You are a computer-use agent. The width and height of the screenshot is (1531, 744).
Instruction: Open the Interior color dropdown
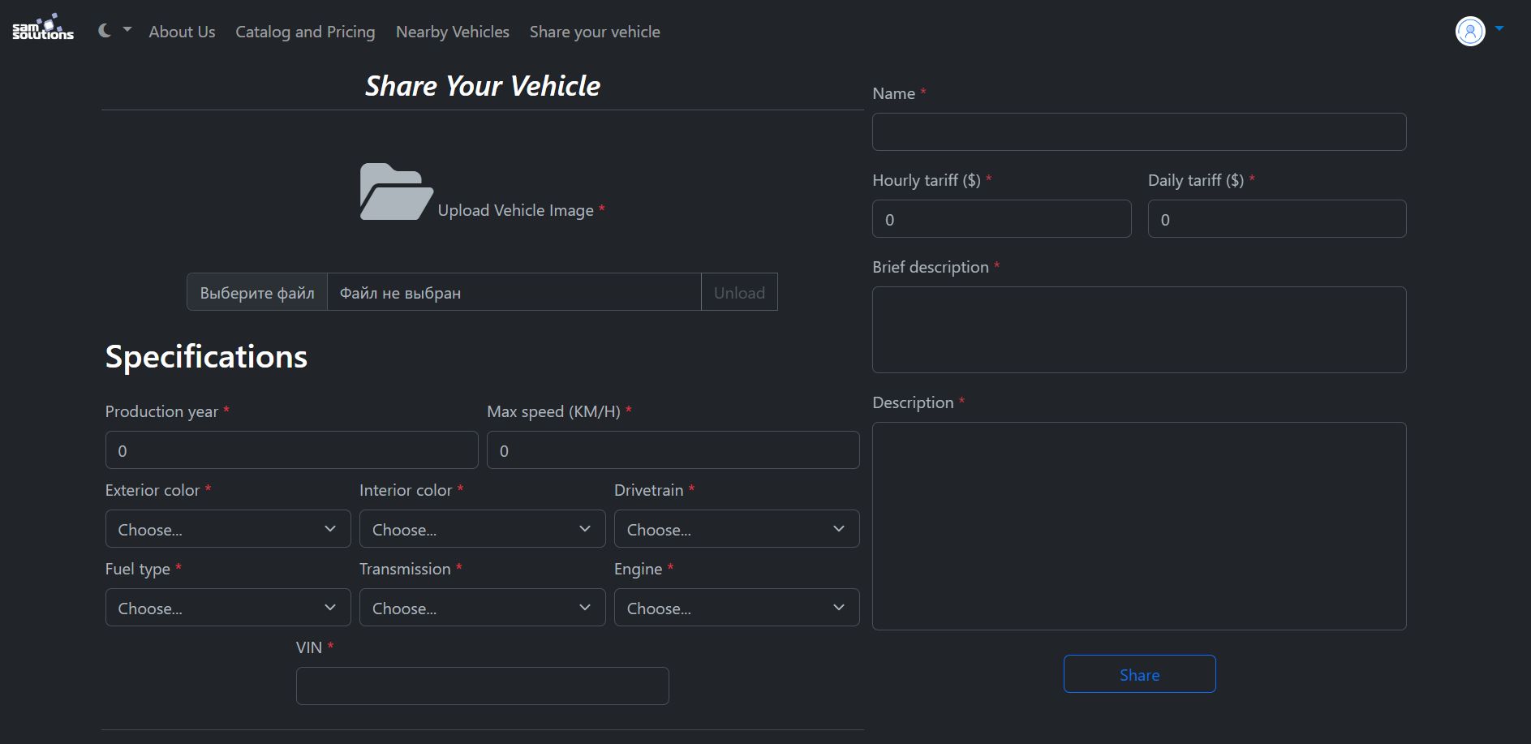(x=482, y=529)
